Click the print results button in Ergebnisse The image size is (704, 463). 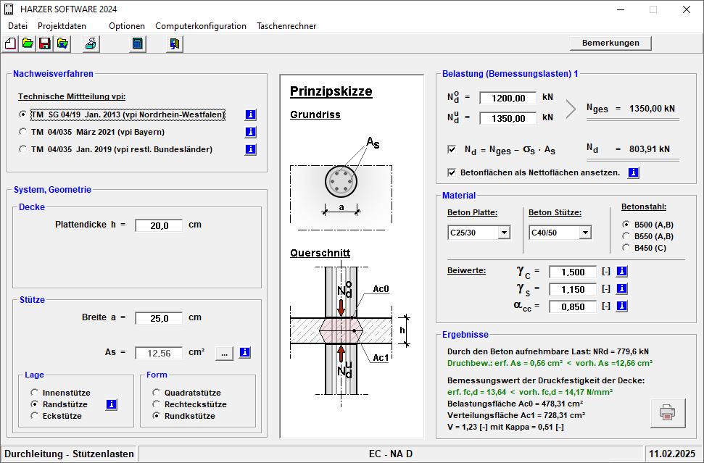click(x=667, y=414)
